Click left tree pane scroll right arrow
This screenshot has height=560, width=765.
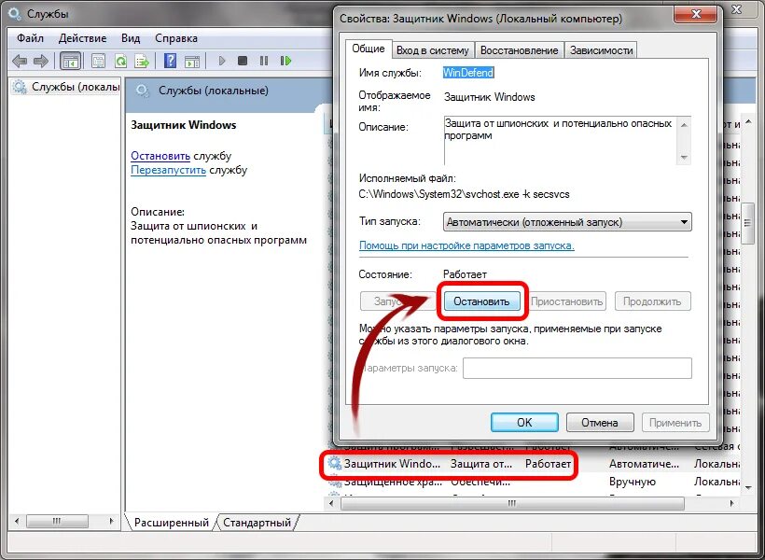click(112, 522)
